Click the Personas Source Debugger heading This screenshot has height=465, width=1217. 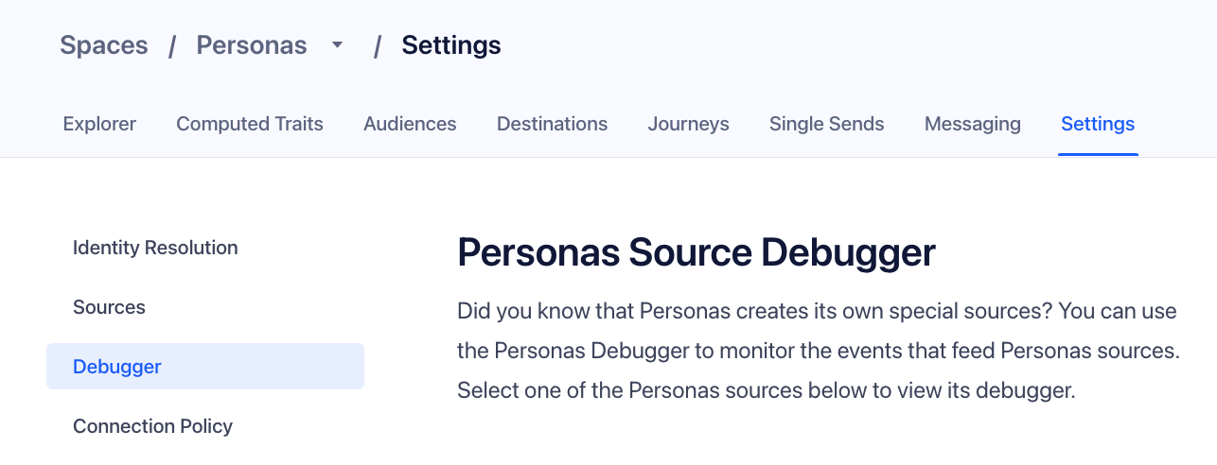click(x=697, y=252)
